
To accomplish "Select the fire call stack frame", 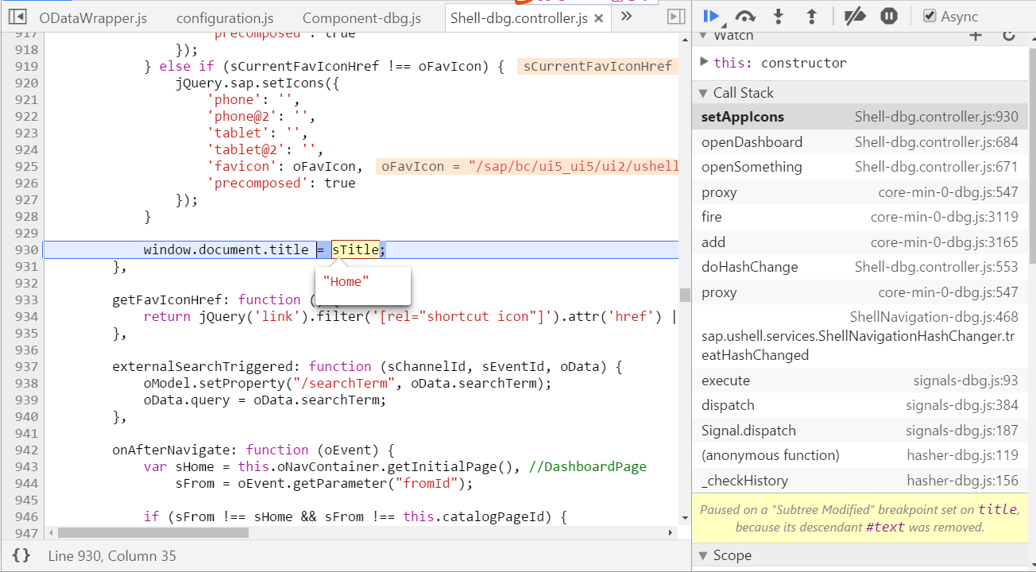I will click(860, 217).
